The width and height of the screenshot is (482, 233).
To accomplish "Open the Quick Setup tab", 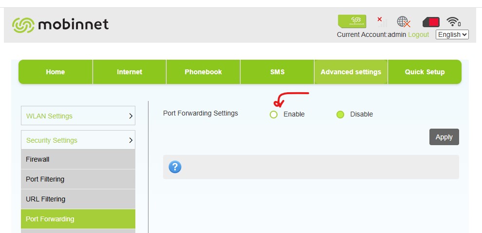I will pos(425,72).
